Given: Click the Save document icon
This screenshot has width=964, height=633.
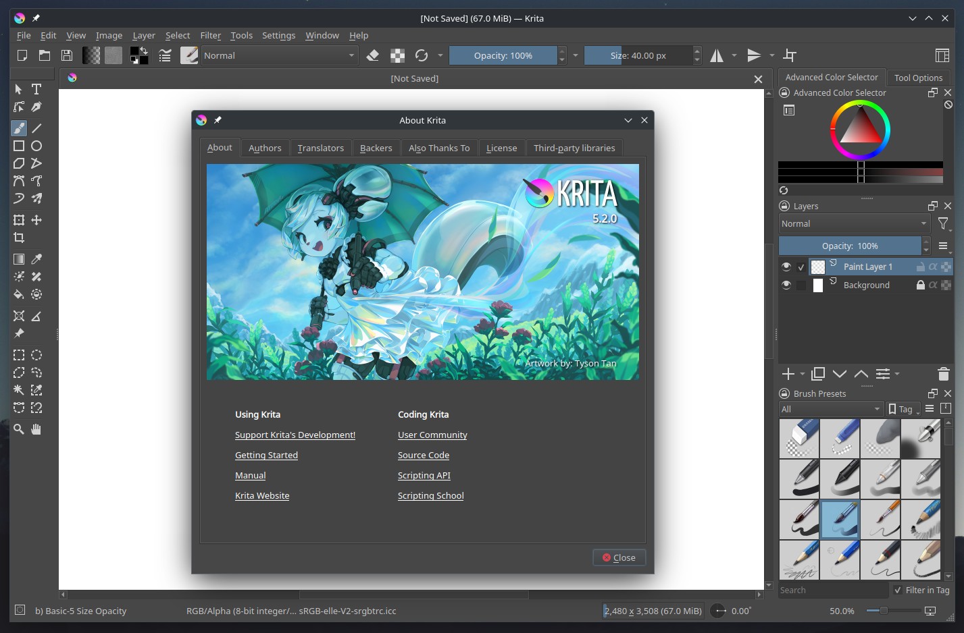Looking at the screenshot, I should (x=67, y=55).
